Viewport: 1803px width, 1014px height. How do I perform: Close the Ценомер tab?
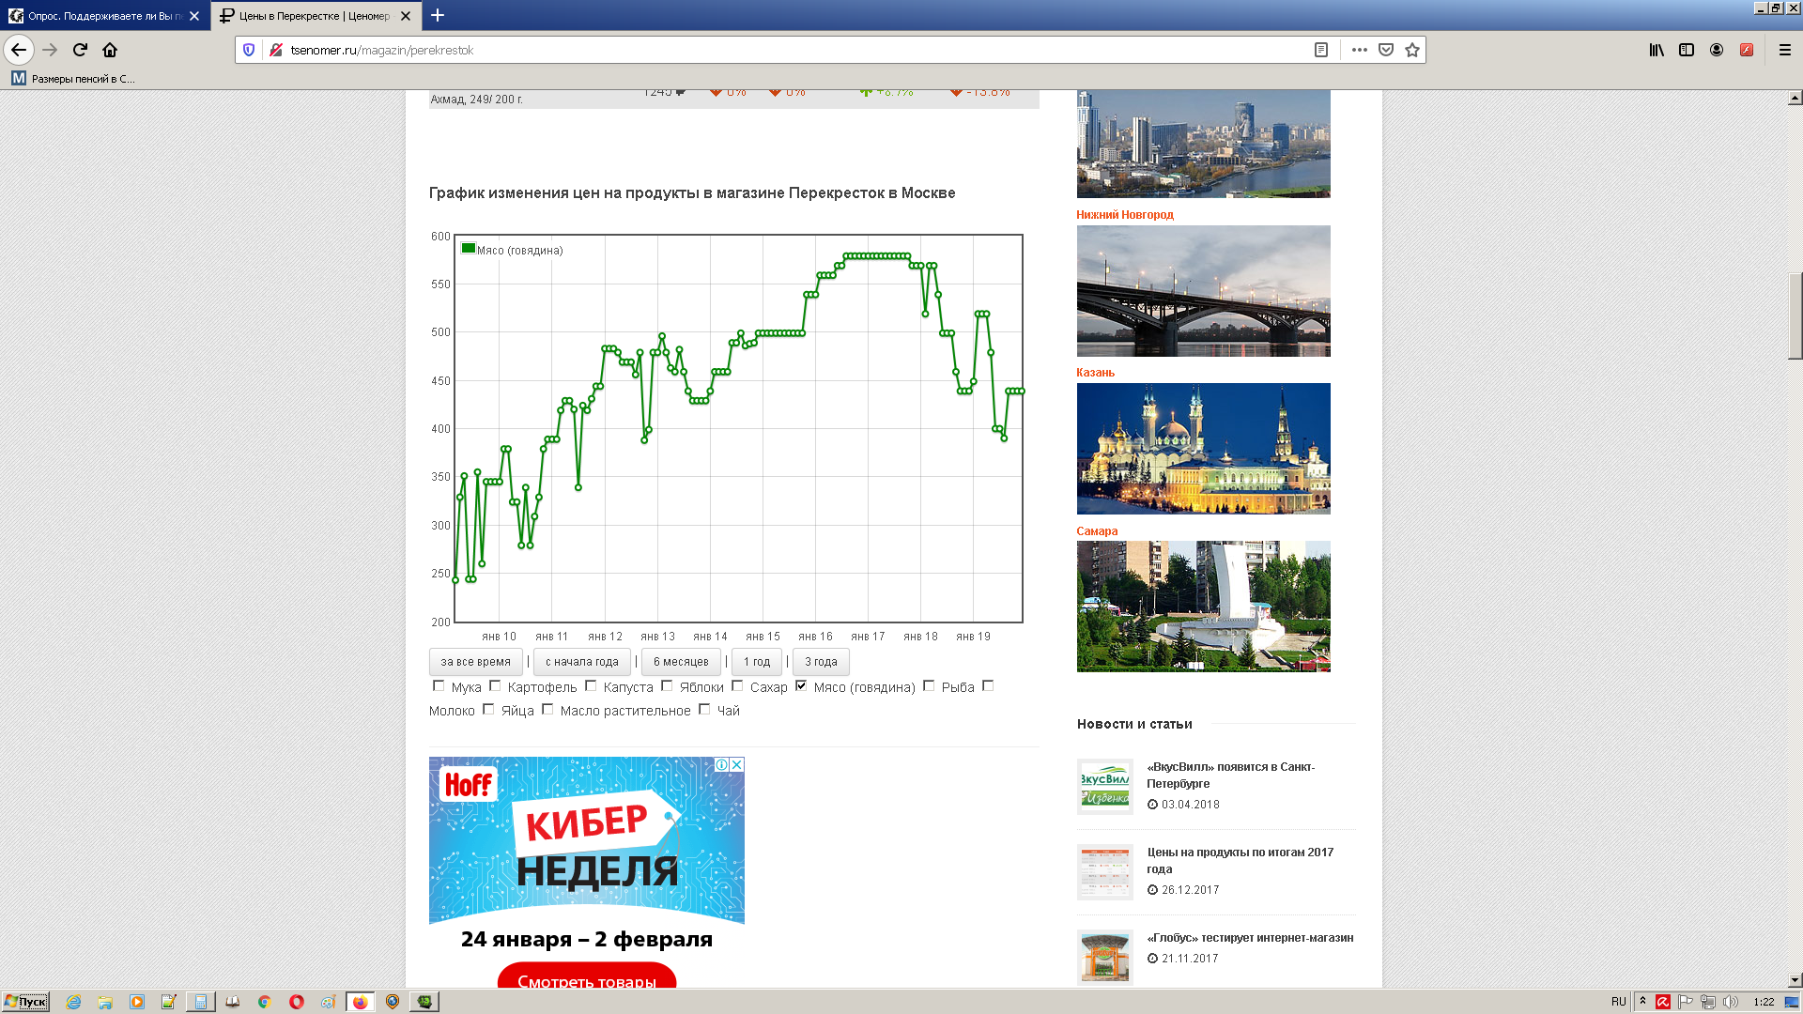coord(406,16)
